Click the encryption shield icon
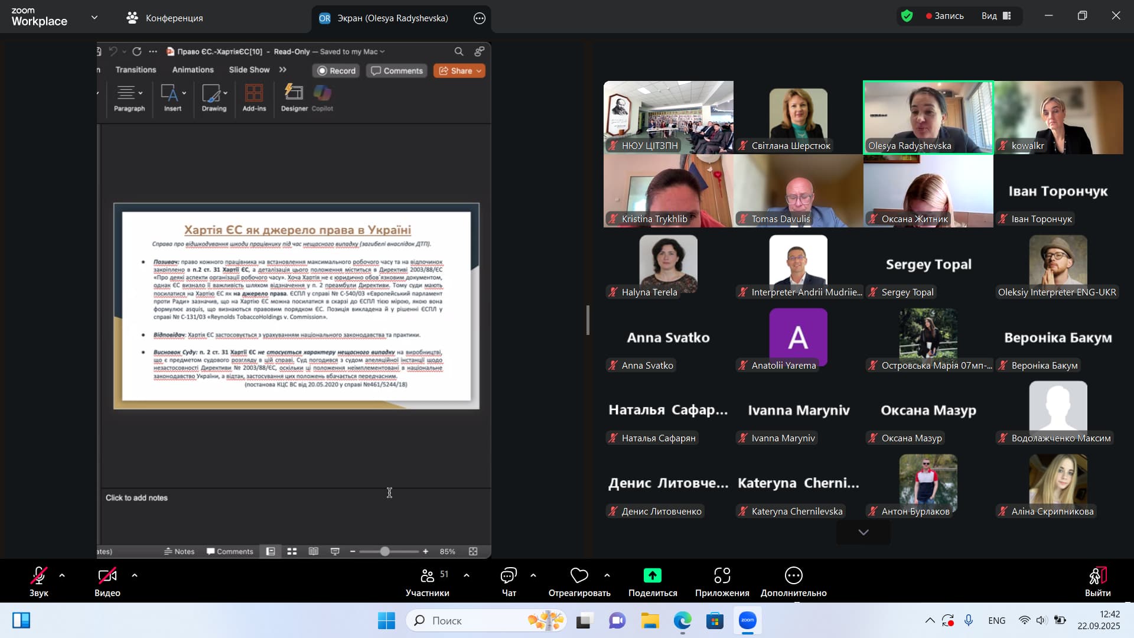1134x638 pixels. coord(907,16)
